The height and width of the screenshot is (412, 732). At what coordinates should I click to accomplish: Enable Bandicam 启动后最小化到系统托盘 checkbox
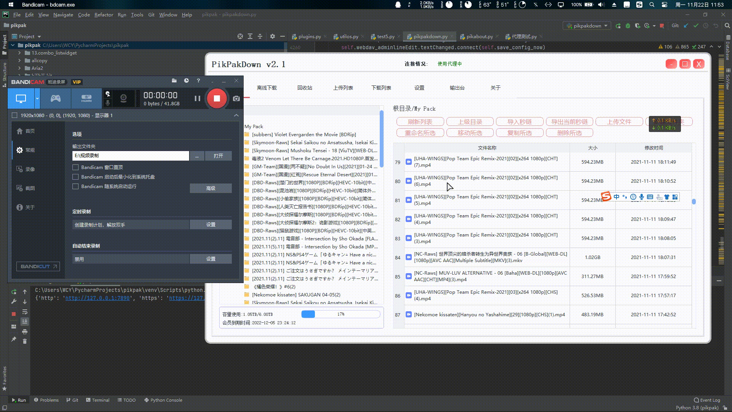pos(75,177)
